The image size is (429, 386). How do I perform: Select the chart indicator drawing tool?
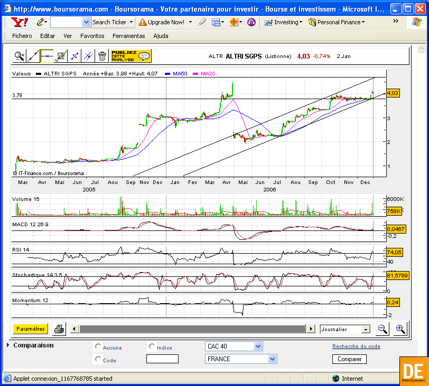(x=61, y=56)
